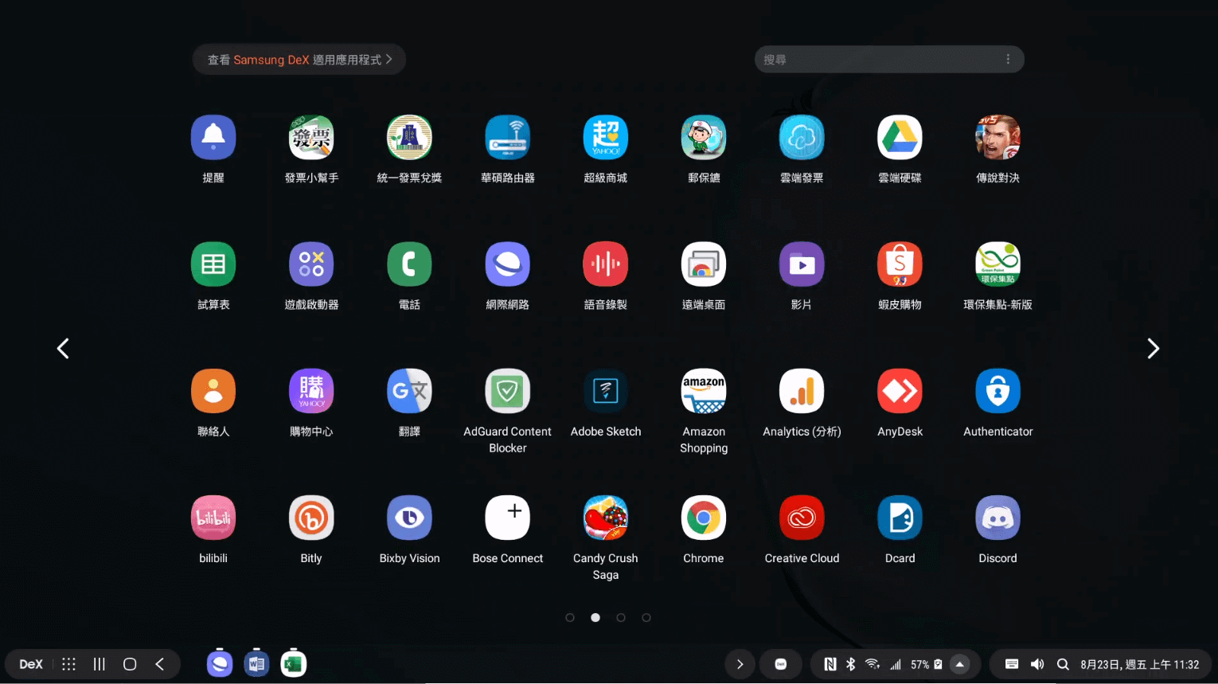Open AdGuard Content Blocker

(x=508, y=391)
